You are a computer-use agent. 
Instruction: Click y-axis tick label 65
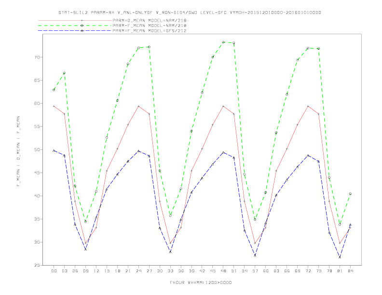tap(37, 80)
